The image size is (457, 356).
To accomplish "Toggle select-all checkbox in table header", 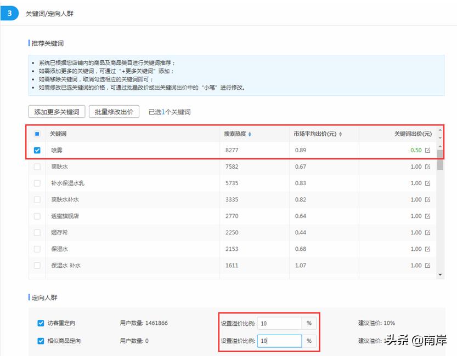I will [37, 134].
